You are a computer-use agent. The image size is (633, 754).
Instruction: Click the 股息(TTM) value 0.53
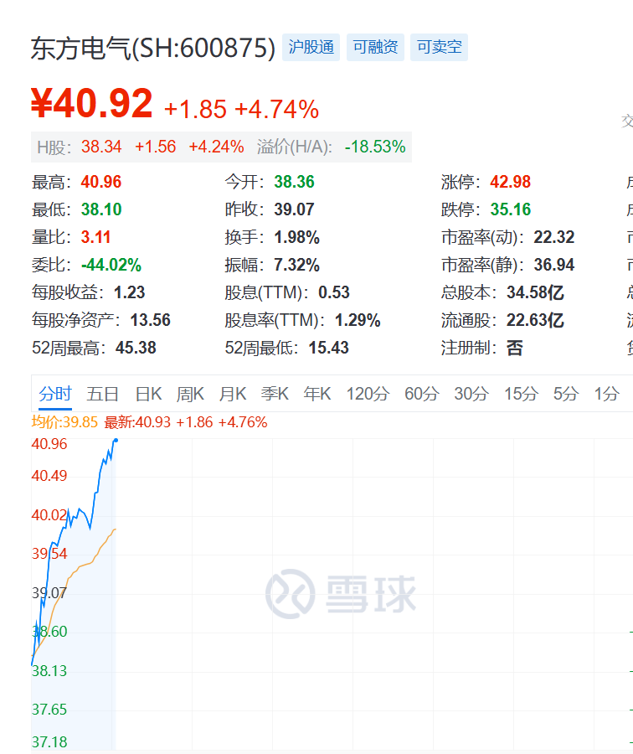coord(334,292)
